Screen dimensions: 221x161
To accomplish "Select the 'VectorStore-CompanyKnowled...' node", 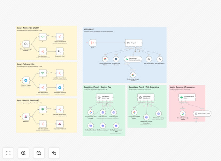I will (133, 59).
